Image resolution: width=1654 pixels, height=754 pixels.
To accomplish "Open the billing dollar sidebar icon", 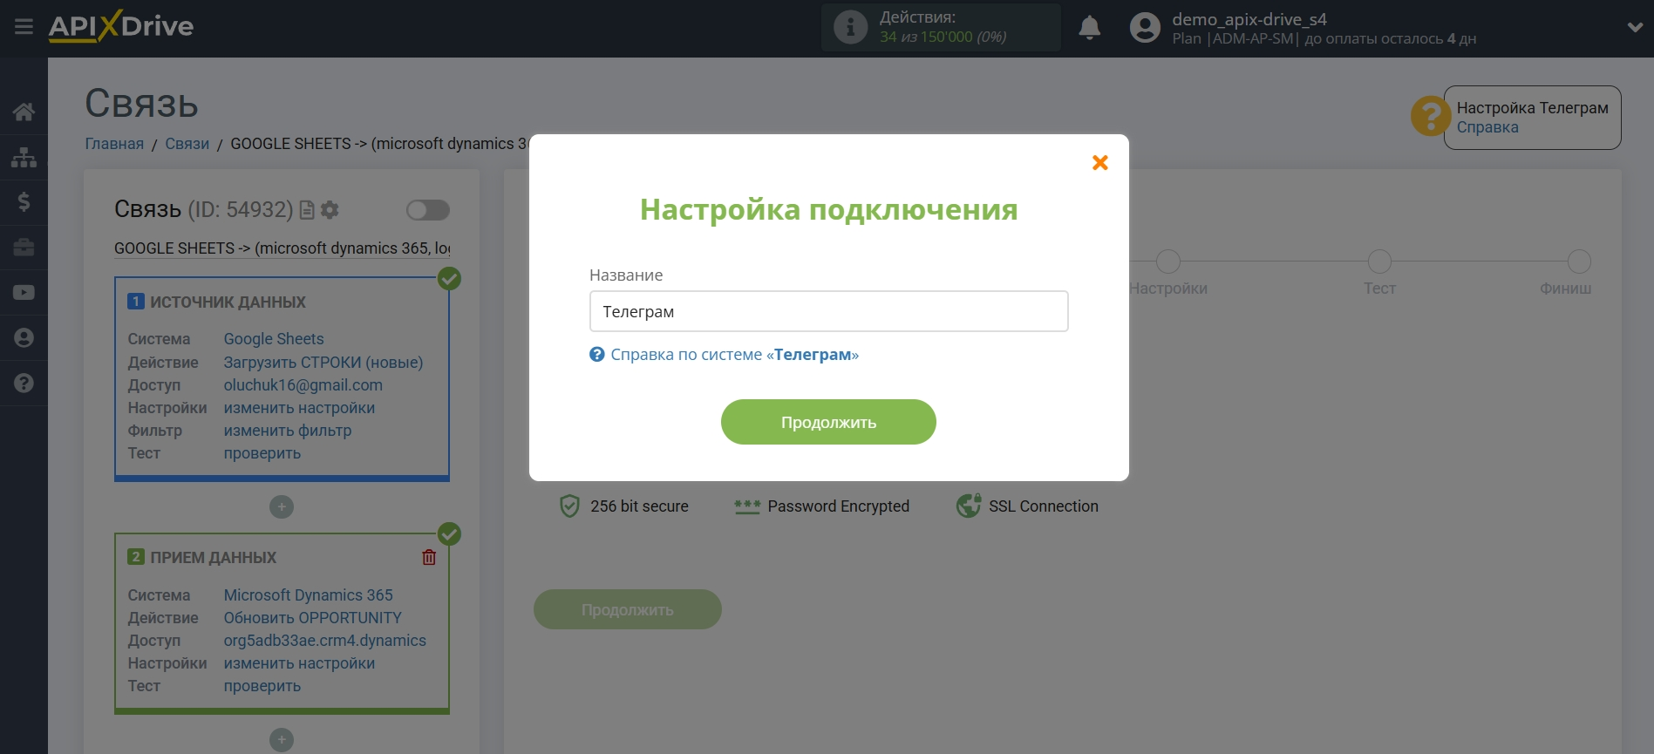I will 24,202.
